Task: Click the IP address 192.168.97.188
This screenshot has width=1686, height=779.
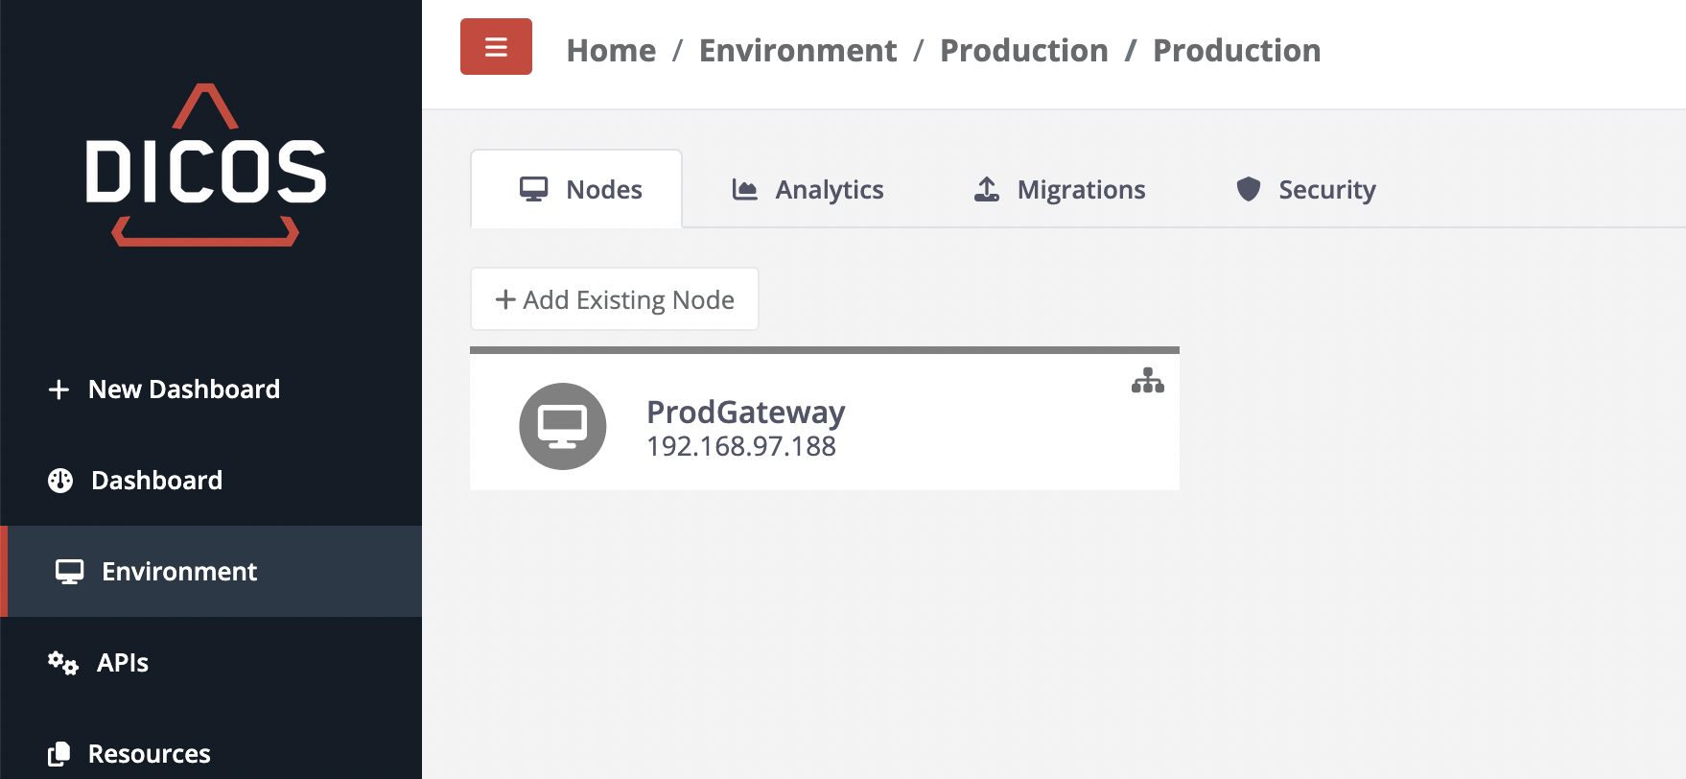Action: click(741, 447)
